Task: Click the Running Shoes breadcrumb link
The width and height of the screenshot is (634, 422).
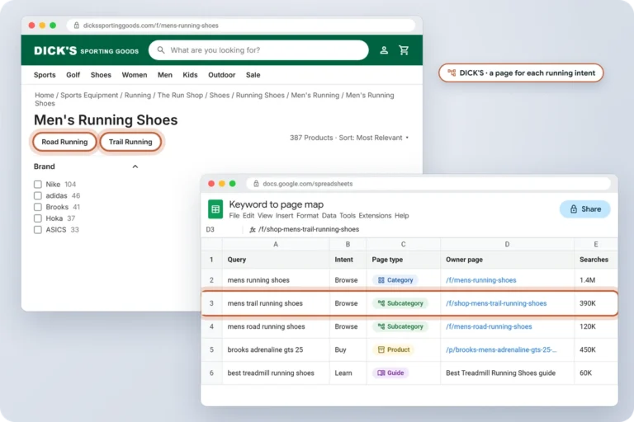Action: (260, 96)
